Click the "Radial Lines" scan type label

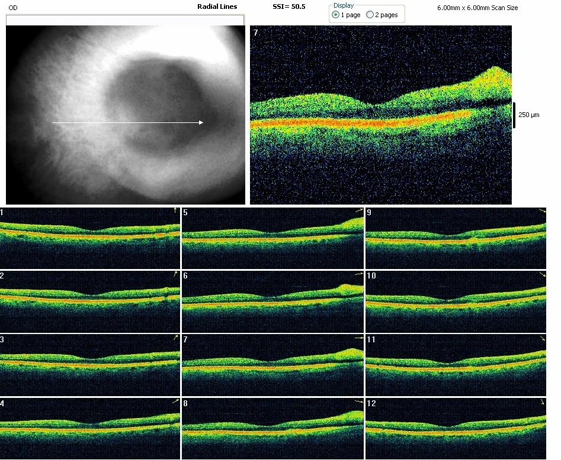click(217, 7)
